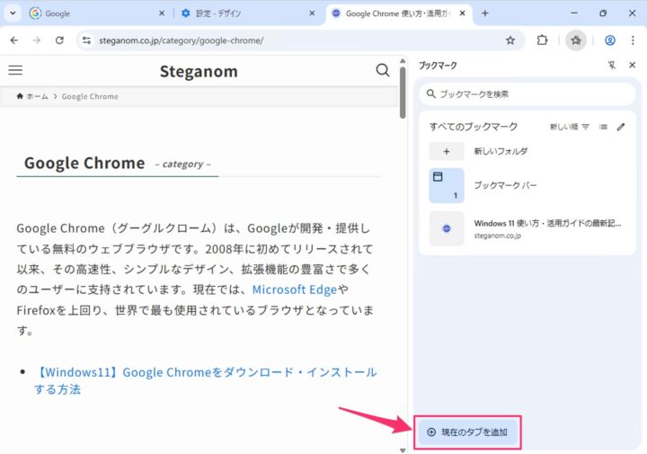Toggle the pin icon for bookmarks panel
This screenshot has width=647, height=454.
click(612, 66)
